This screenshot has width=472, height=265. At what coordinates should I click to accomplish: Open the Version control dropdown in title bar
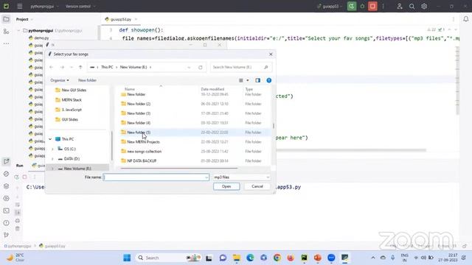point(80,6)
